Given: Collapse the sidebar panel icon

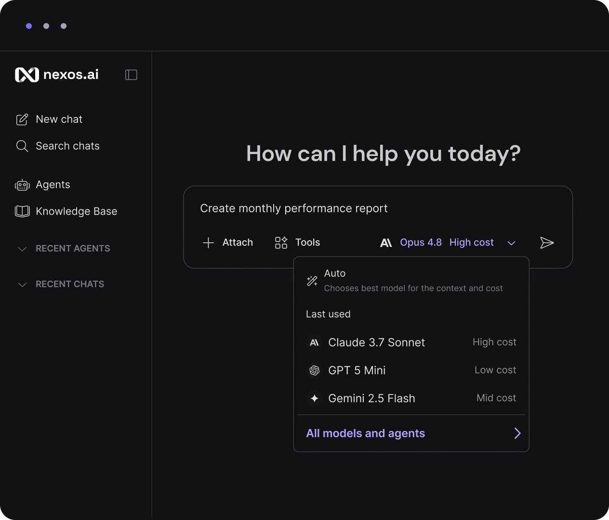Looking at the screenshot, I should tap(131, 75).
